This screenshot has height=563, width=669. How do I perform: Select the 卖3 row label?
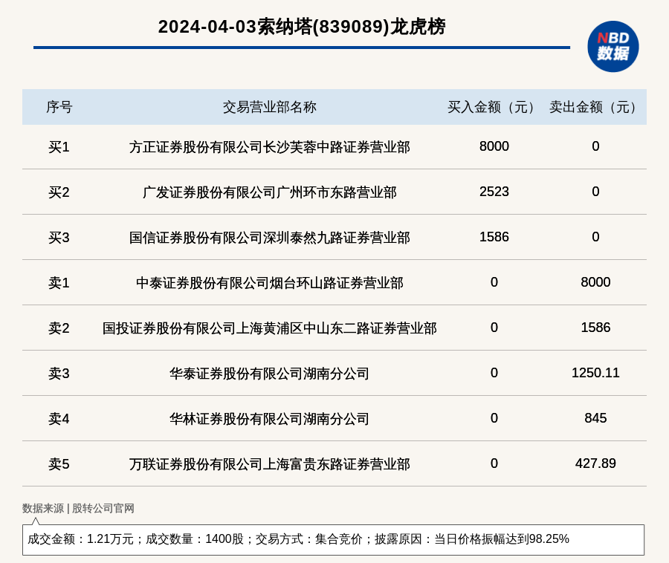click(x=59, y=374)
